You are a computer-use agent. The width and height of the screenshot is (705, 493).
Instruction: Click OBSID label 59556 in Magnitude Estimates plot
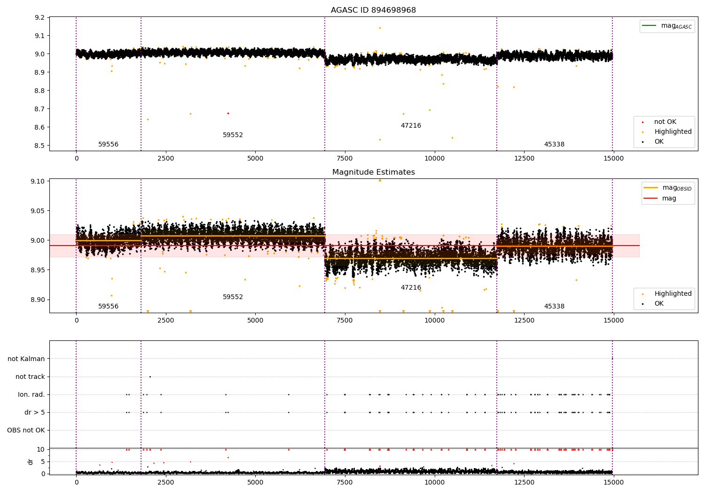108,306
